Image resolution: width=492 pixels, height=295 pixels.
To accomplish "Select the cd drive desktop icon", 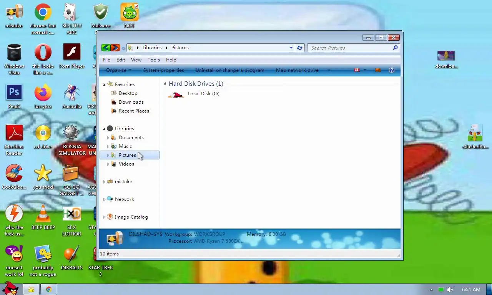I will coord(43,137).
